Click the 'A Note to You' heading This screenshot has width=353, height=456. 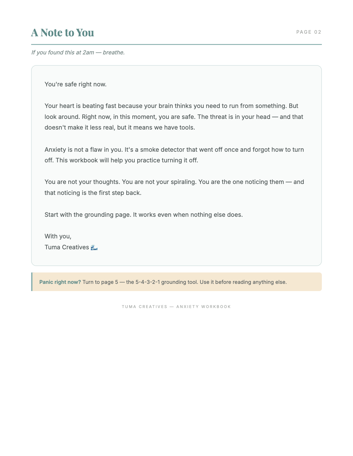pyautogui.click(x=63, y=33)
